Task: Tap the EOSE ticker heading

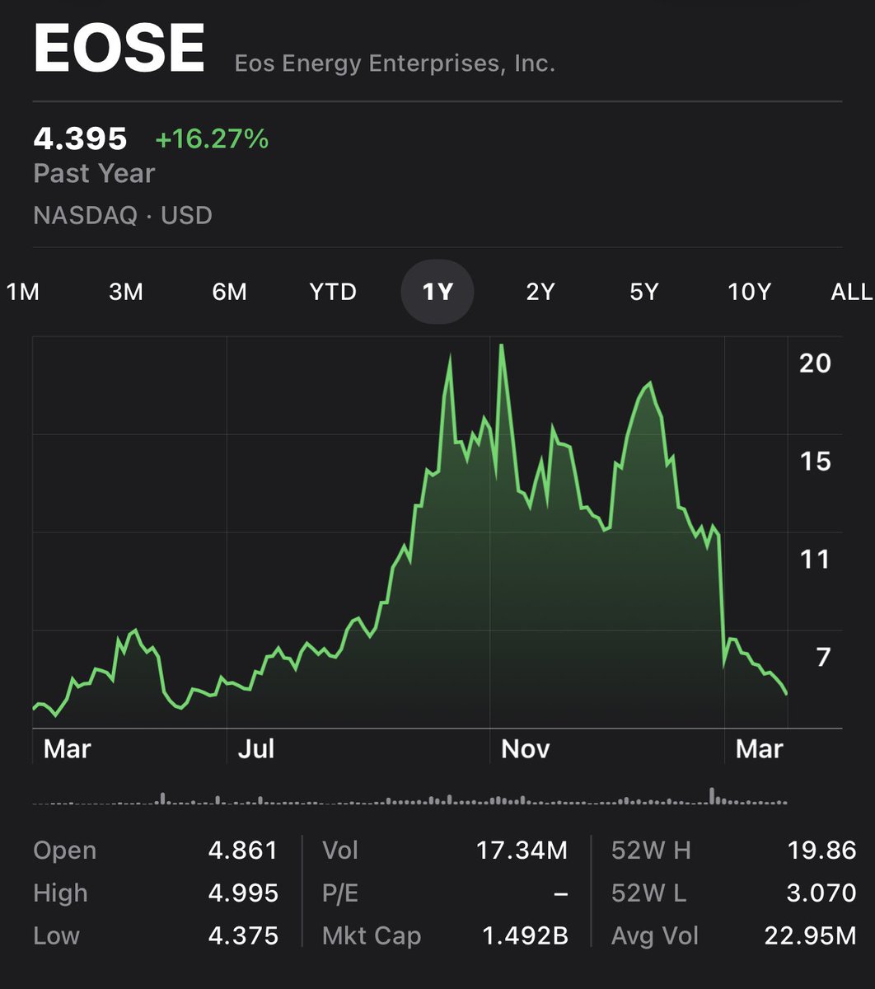Action: 119,49
